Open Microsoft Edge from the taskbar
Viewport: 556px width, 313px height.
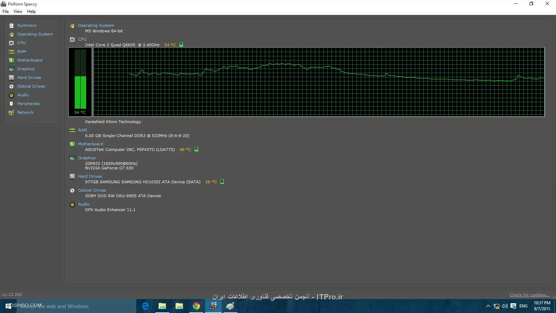(x=145, y=306)
